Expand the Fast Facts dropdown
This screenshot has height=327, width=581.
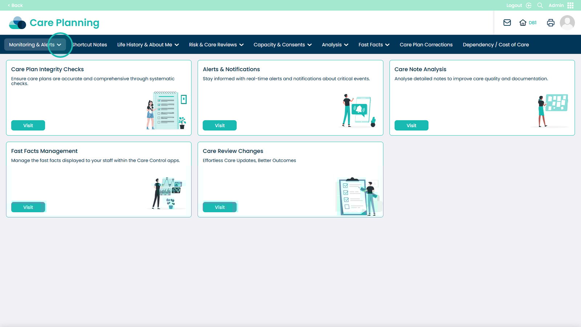374,45
